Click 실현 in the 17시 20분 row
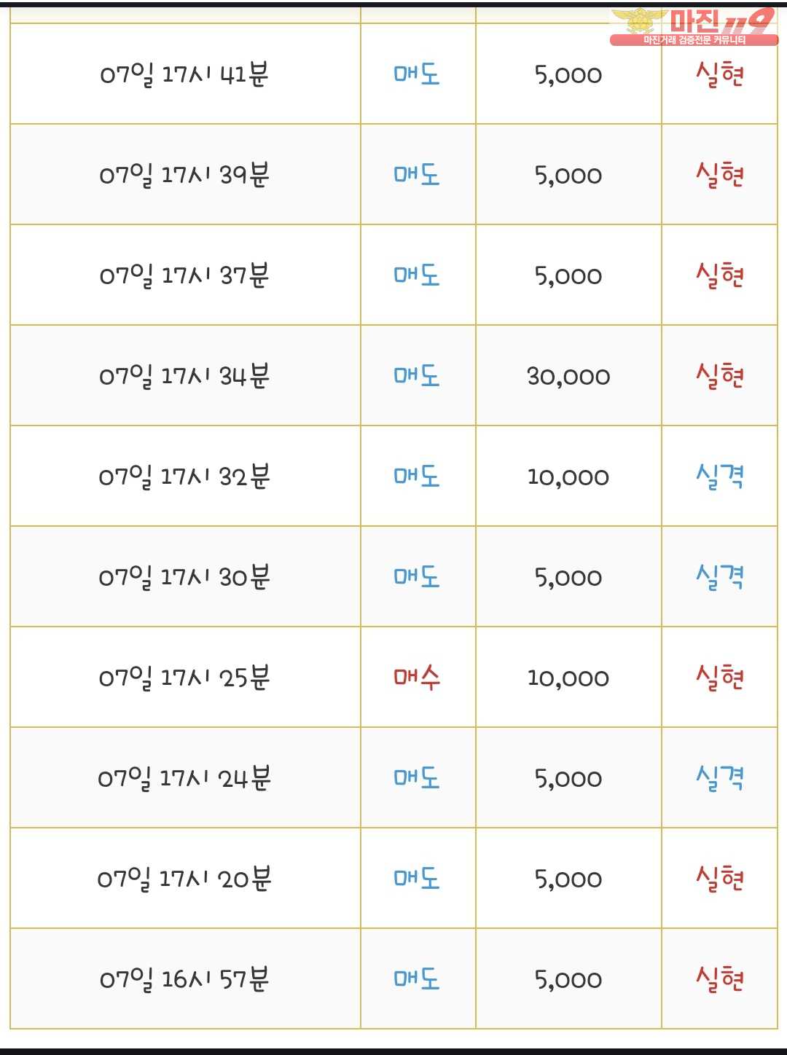Viewport: 787px width, 1055px height. (x=720, y=878)
